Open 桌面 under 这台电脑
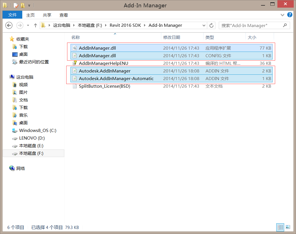Viewport: 296px width, 234px height. pyautogui.click(x=23, y=123)
